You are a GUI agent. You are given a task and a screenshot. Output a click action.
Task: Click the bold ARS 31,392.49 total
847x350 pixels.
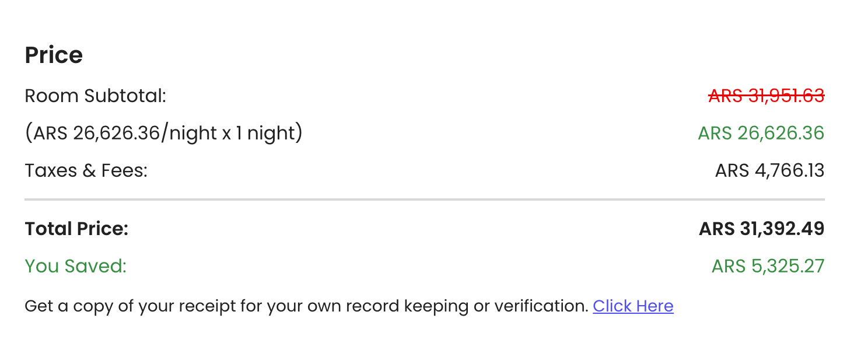click(761, 229)
